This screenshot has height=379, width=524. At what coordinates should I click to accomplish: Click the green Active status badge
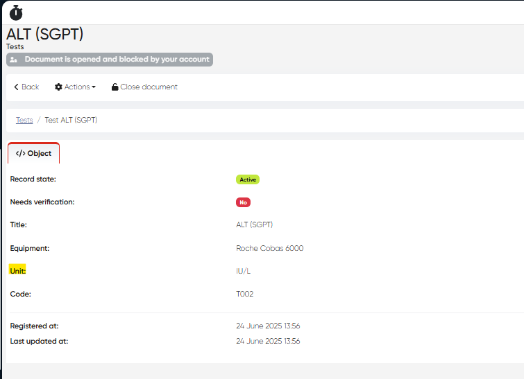[248, 179]
